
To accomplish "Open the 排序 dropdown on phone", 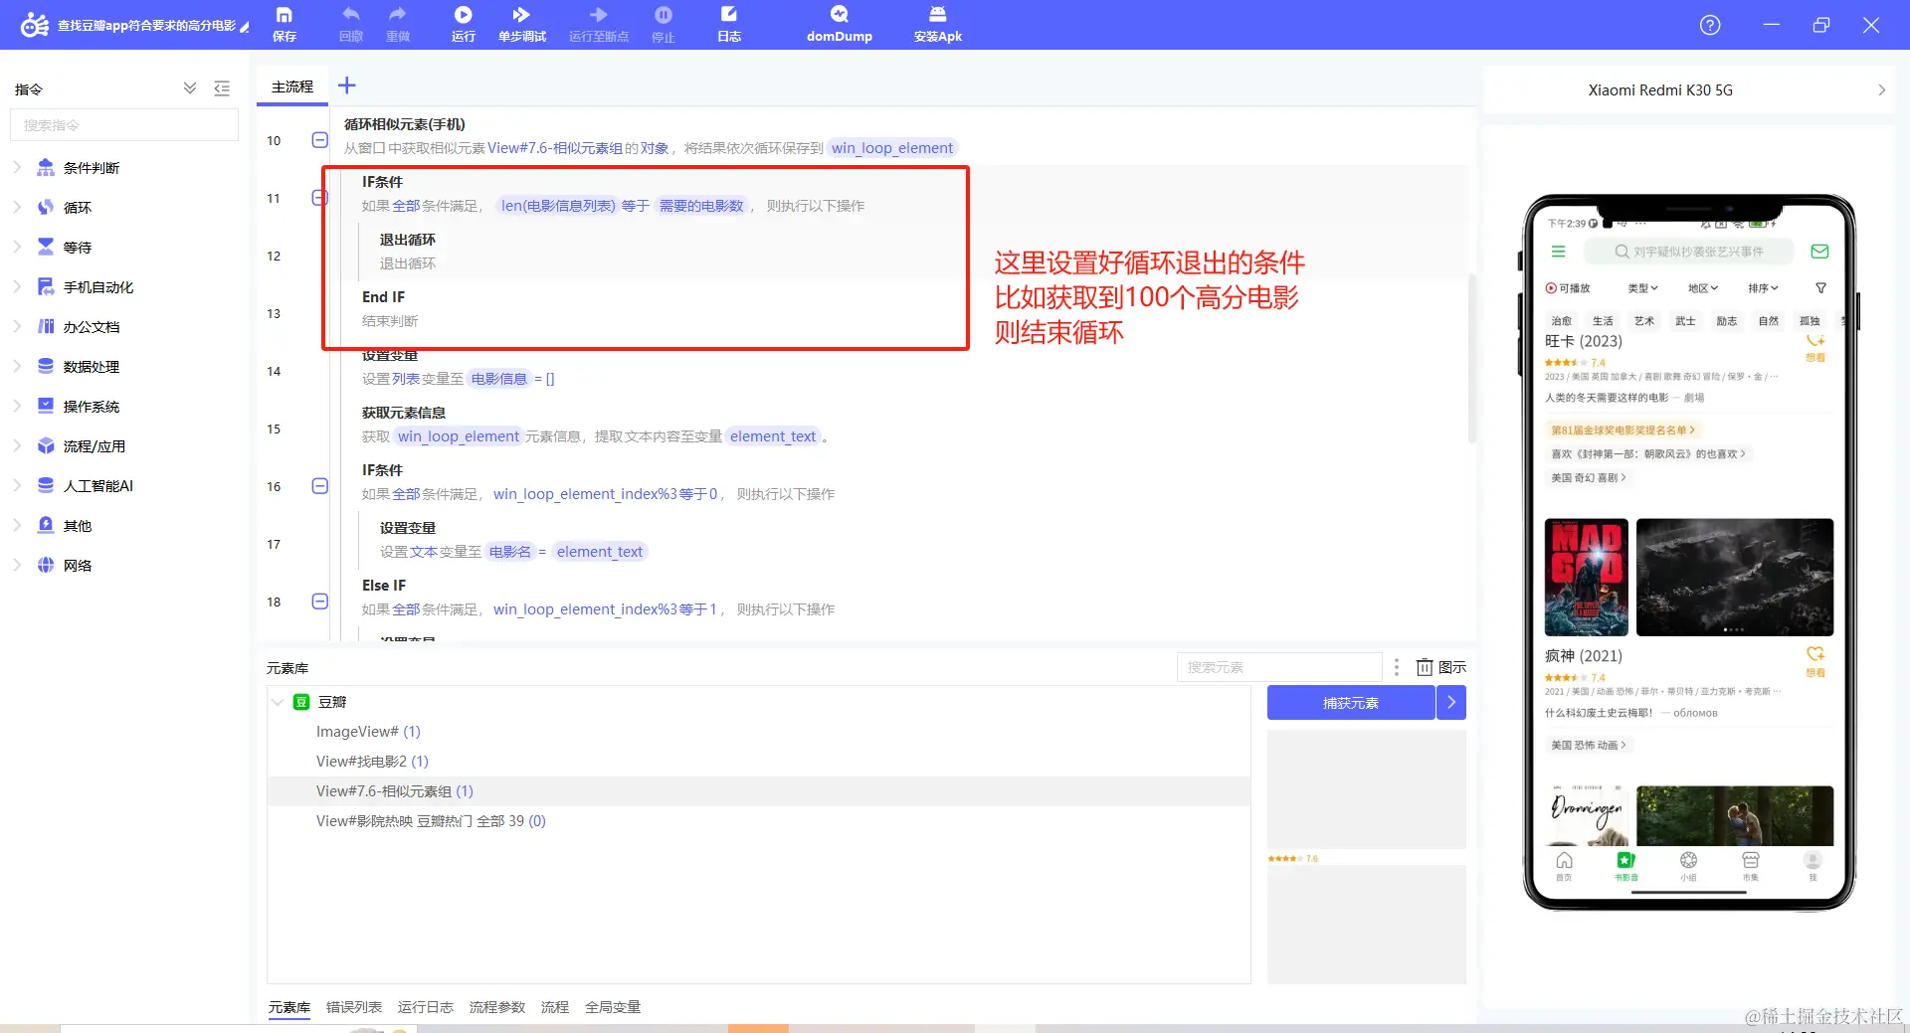I will [1764, 288].
